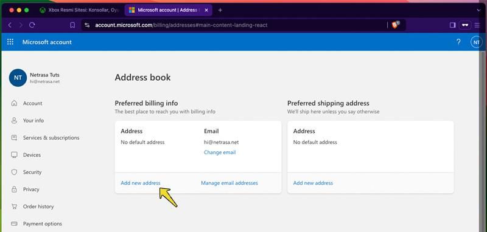Open Services & subscriptions in sidebar
Image resolution: width=487 pixels, height=232 pixels.
[x=51, y=137]
